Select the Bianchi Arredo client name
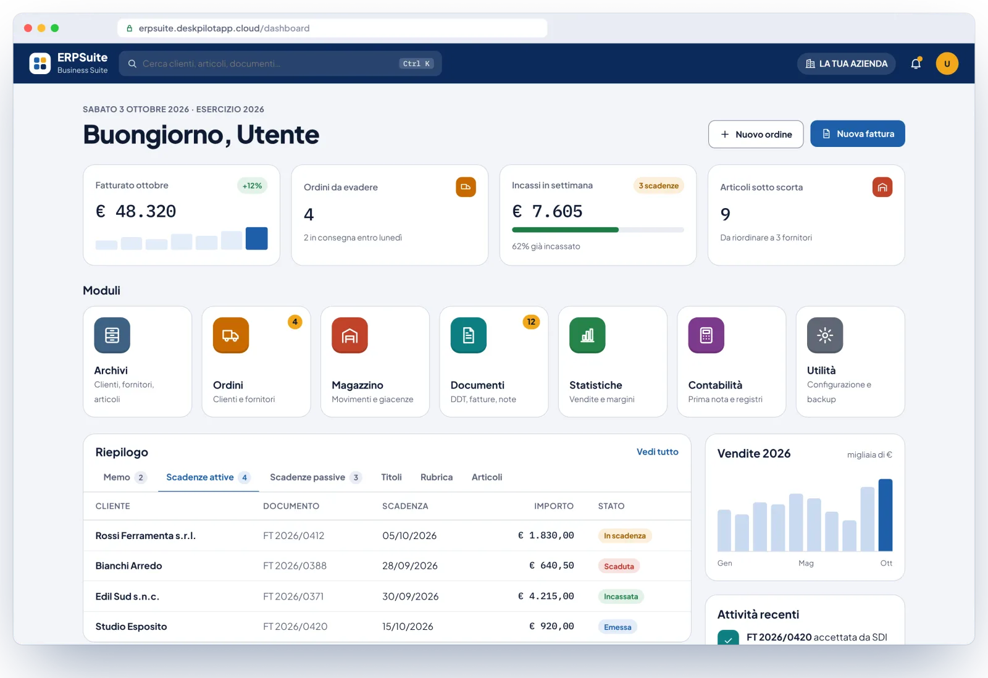Screen dimensions: 988x678 point(128,566)
